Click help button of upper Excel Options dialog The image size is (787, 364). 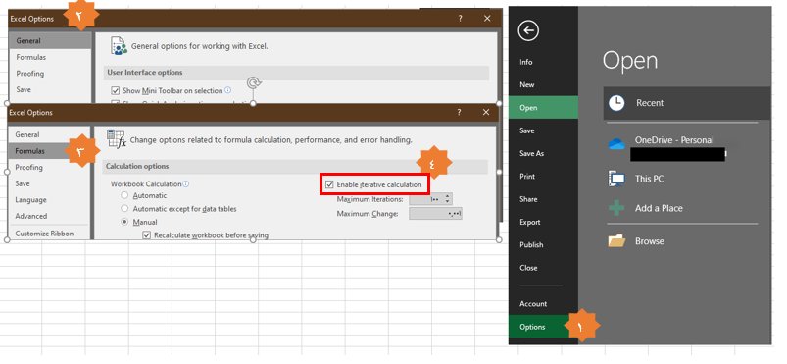tap(461, 18)
